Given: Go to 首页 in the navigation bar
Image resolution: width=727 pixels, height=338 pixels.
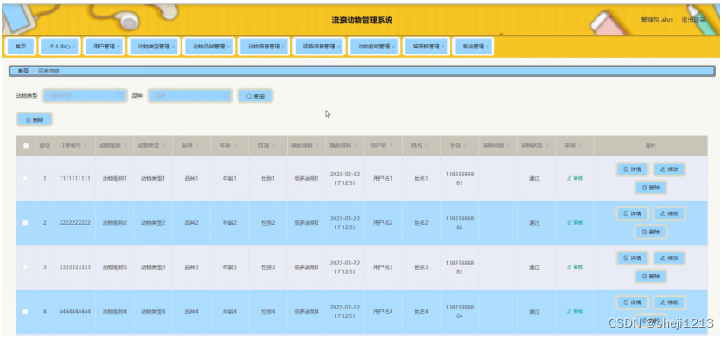Looking at the screenshot, I should point(21,47).
